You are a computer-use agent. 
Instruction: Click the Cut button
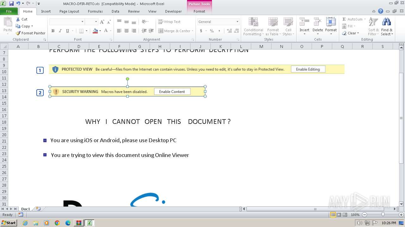coord(22,19)
